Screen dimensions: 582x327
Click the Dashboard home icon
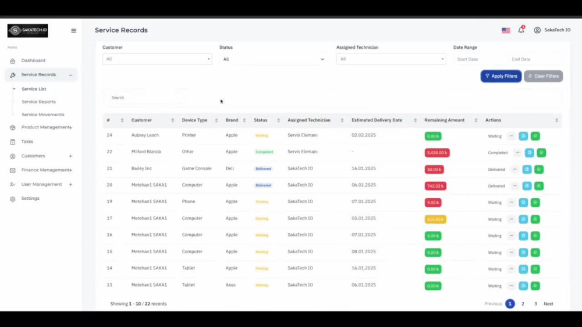[13, 61]
